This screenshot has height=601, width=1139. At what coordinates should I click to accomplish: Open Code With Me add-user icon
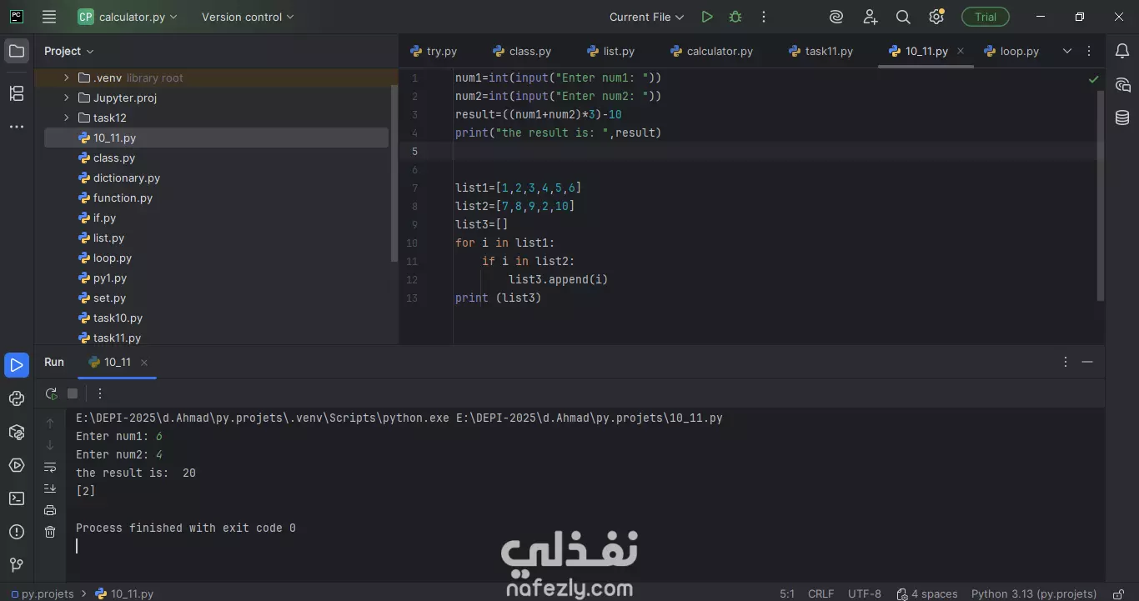pyautogui.click(x=871, y=17)
